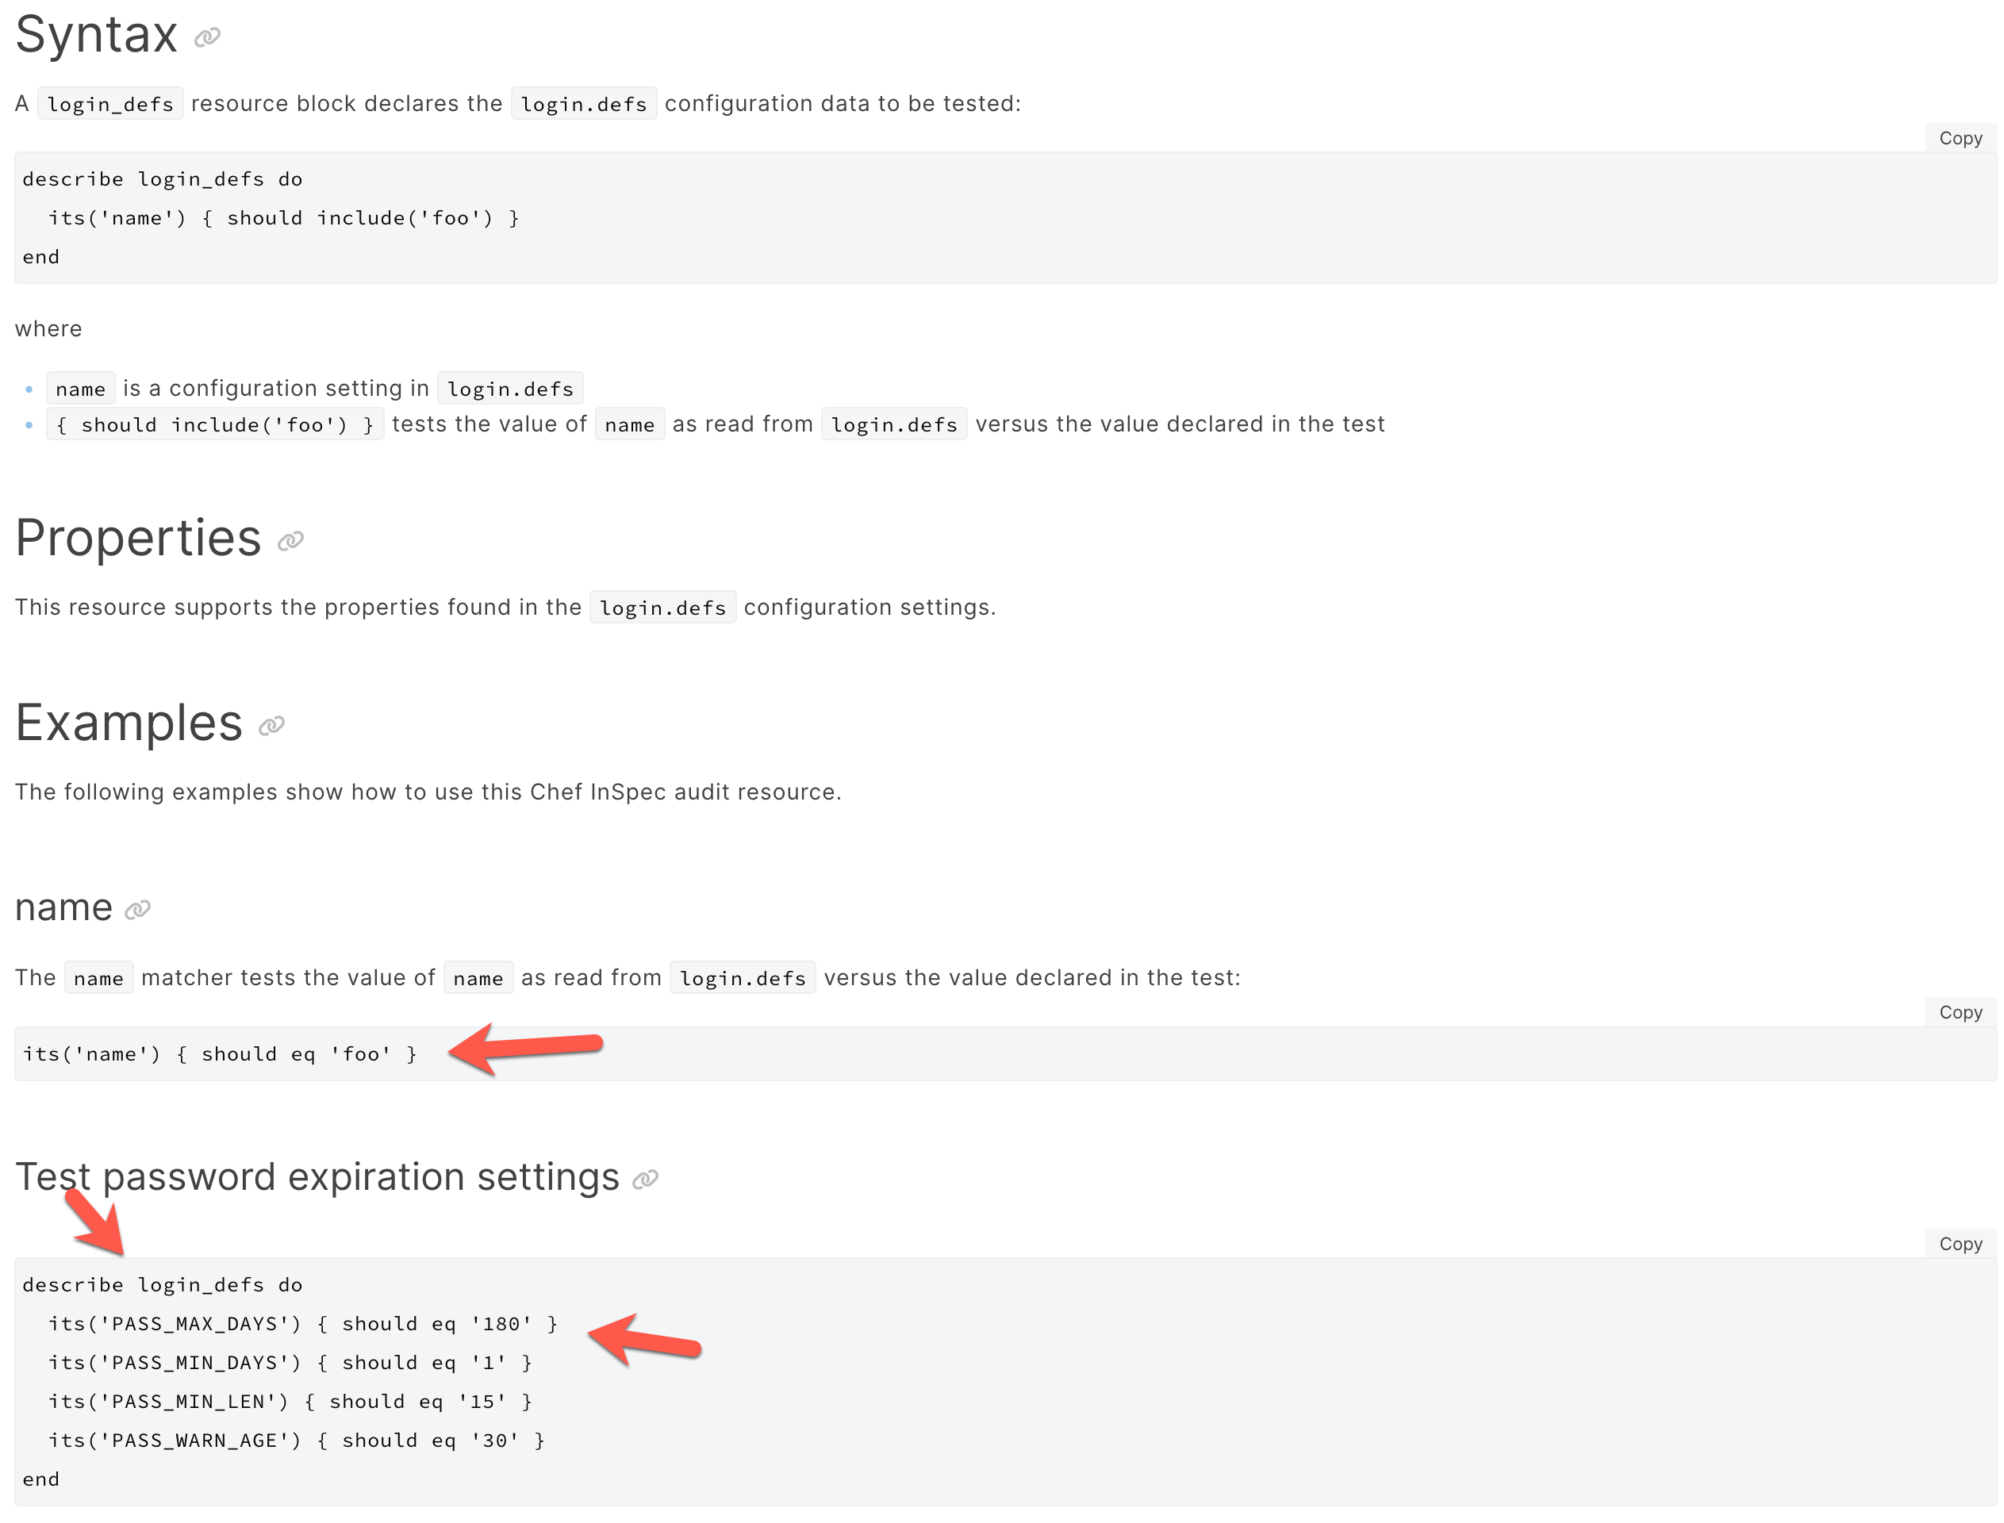Click the permalink icon beside Examples heading
The height and width of the screenshot is (1523, 2004).
[x=272, y=726]
